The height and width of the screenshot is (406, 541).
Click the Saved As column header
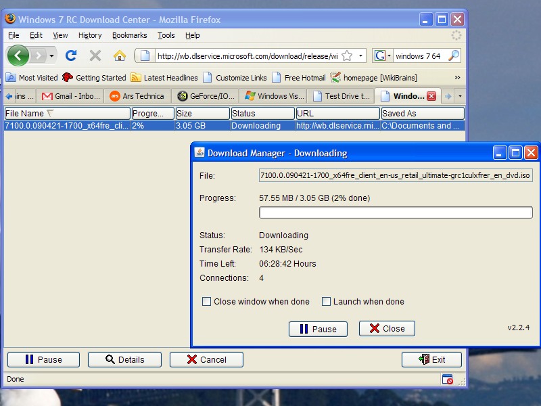pyautogui.click(x=423, y=113)
